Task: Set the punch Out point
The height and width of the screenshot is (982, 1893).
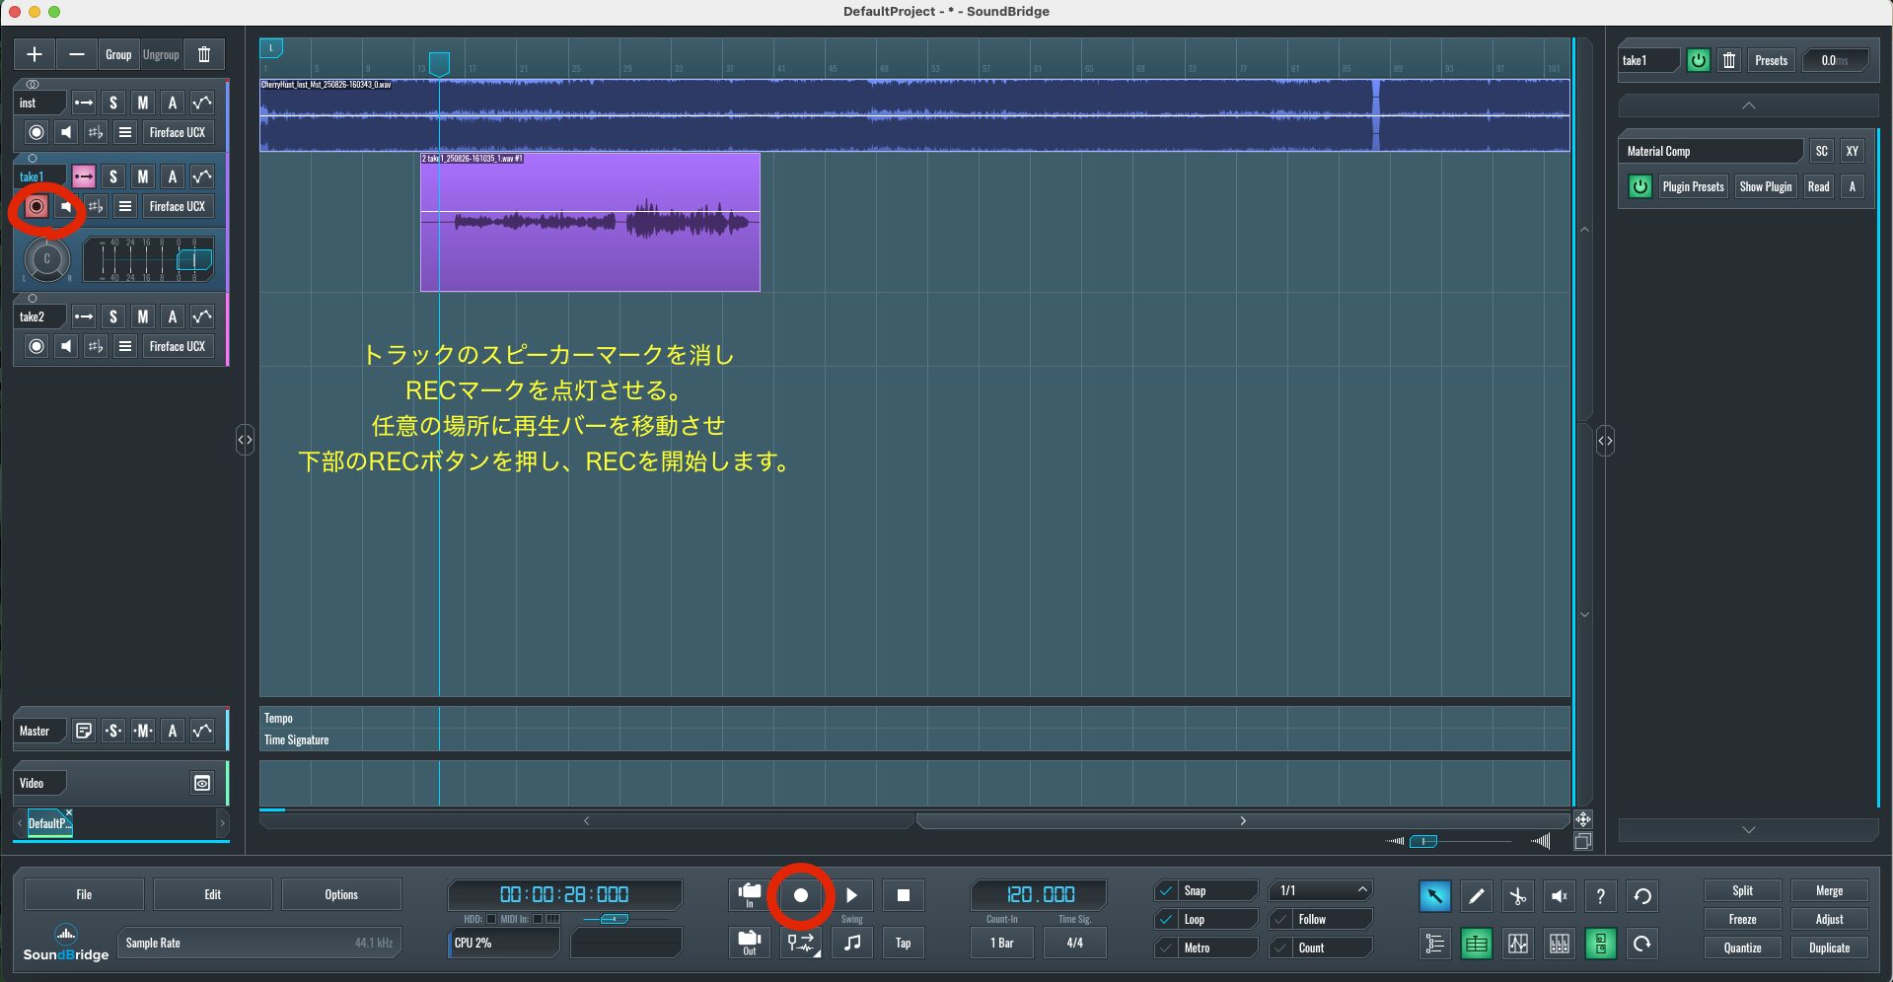Action: (x=750, y=943)
